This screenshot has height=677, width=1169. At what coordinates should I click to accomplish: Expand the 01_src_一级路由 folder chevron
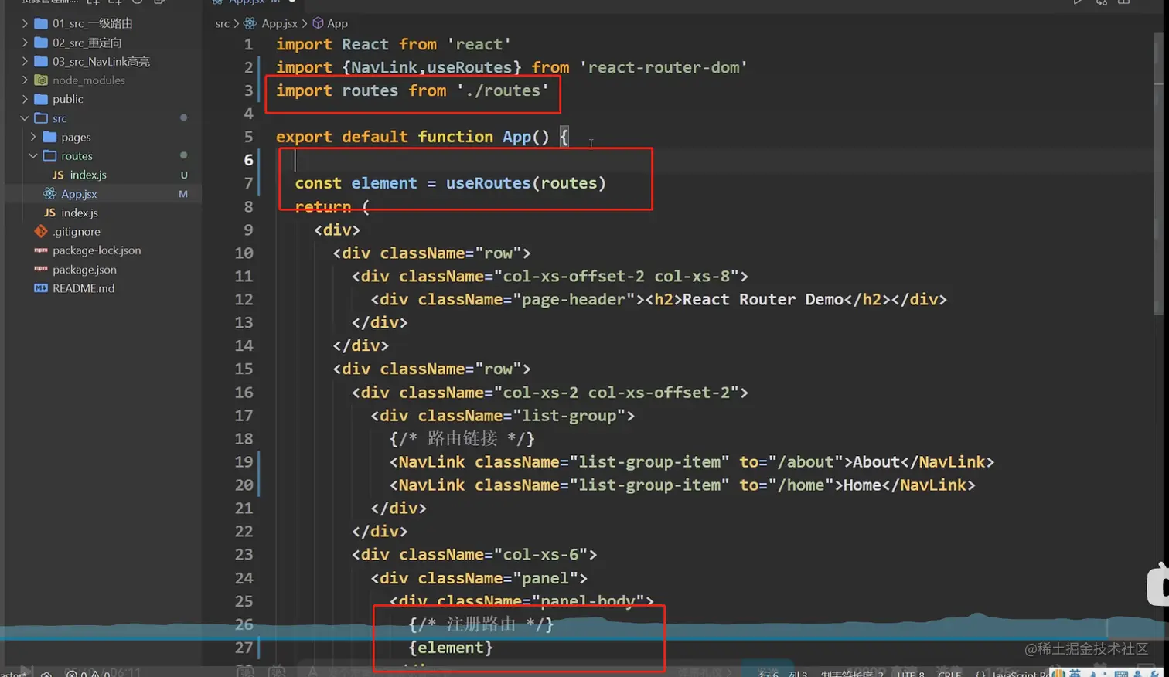point(25,23)
